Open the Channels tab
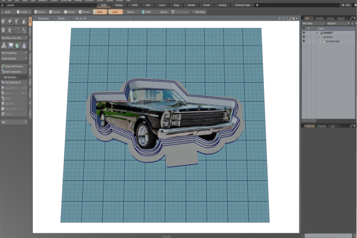 (321, 126)
